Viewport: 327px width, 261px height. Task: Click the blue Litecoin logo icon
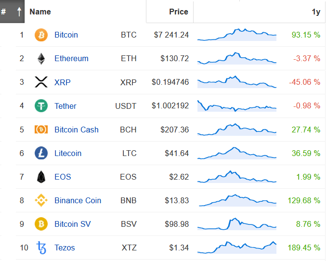[41, 153]
